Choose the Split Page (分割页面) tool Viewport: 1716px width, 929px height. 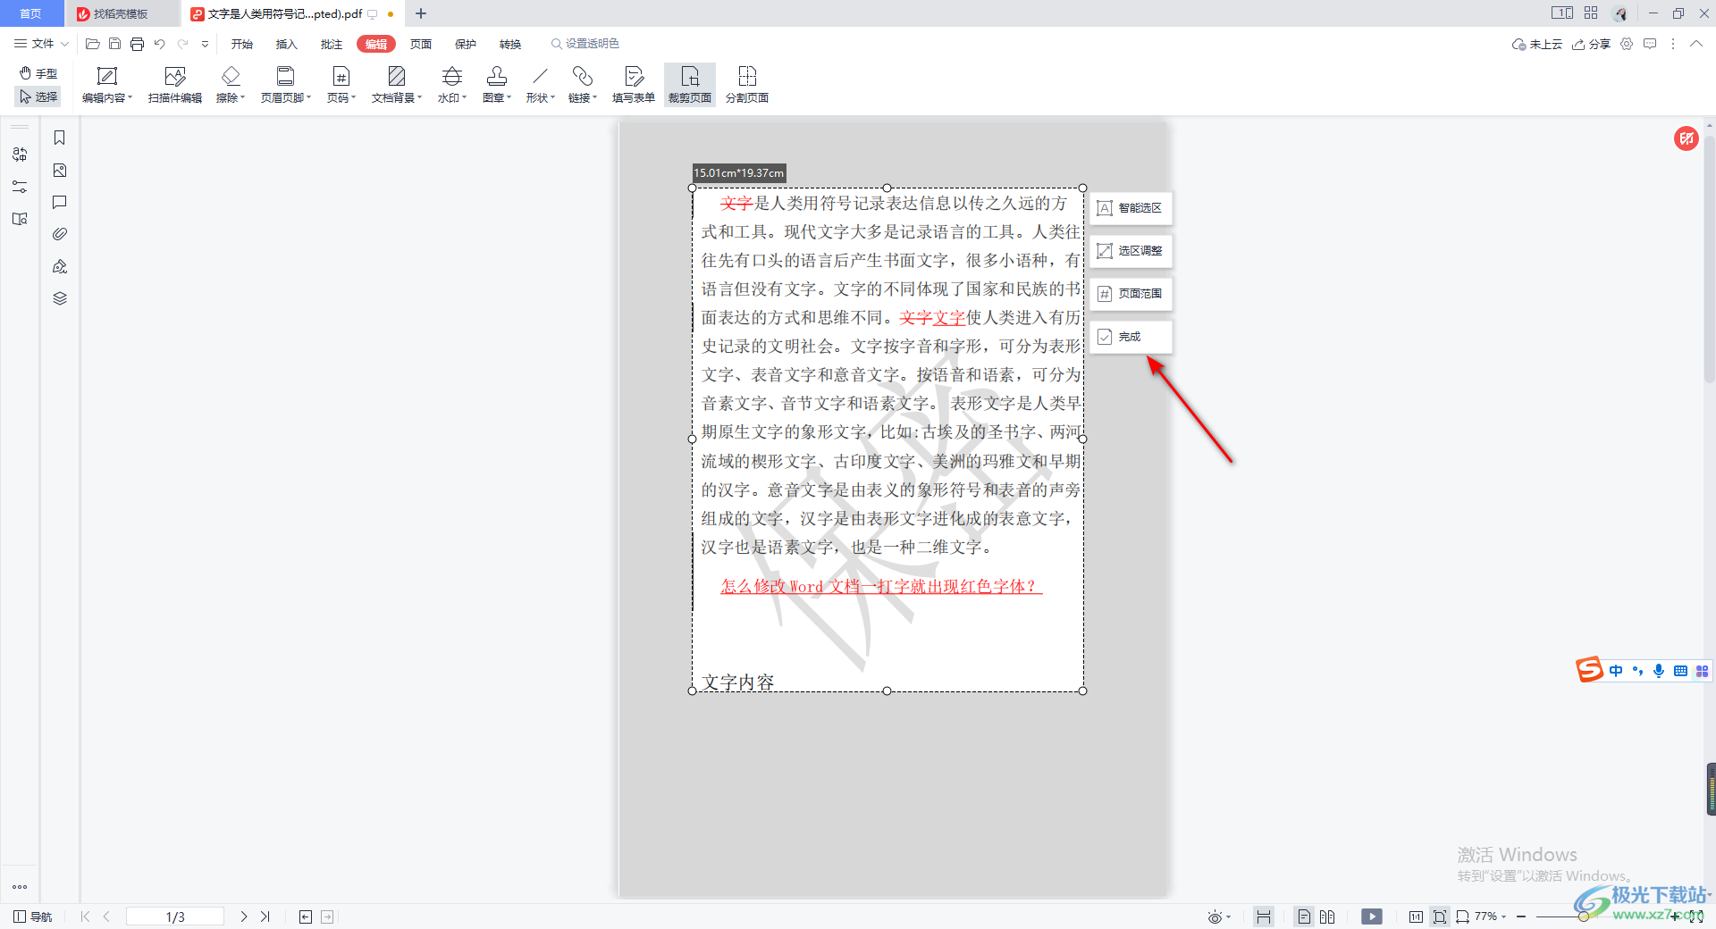pyautogui.click(x=747, y=85)
